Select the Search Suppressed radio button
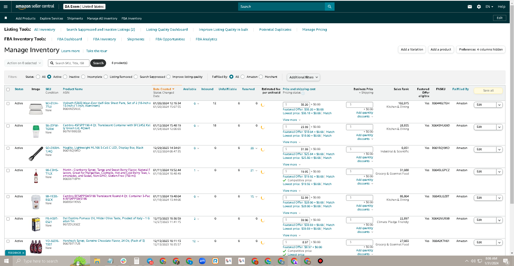This screenshot has height=266, width=514. click(x=136, y=77)
